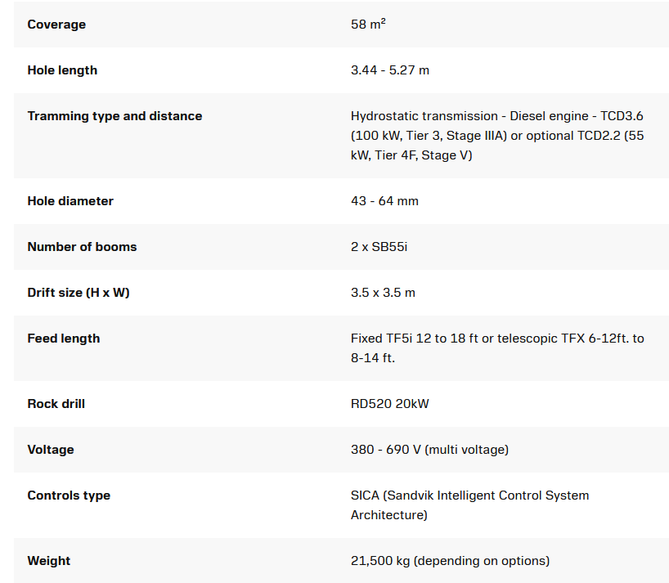Screen dimensions: 669x583
Task: Click the Tramming type and distance label
Action: coord(114,116)
